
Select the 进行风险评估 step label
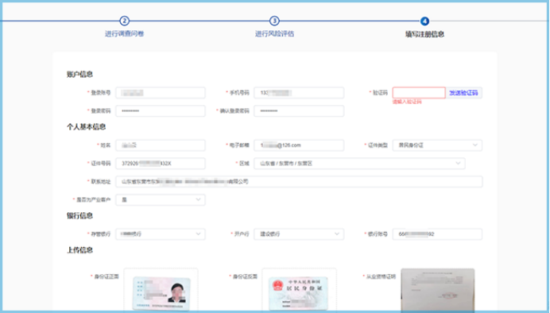coord(274,33)
